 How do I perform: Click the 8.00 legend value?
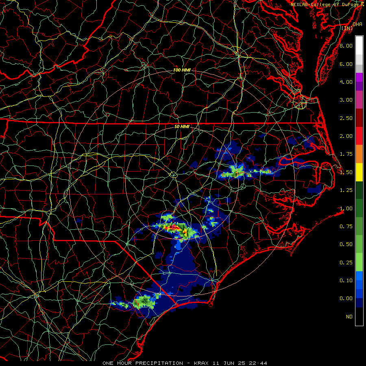click(x=346, y=46)
